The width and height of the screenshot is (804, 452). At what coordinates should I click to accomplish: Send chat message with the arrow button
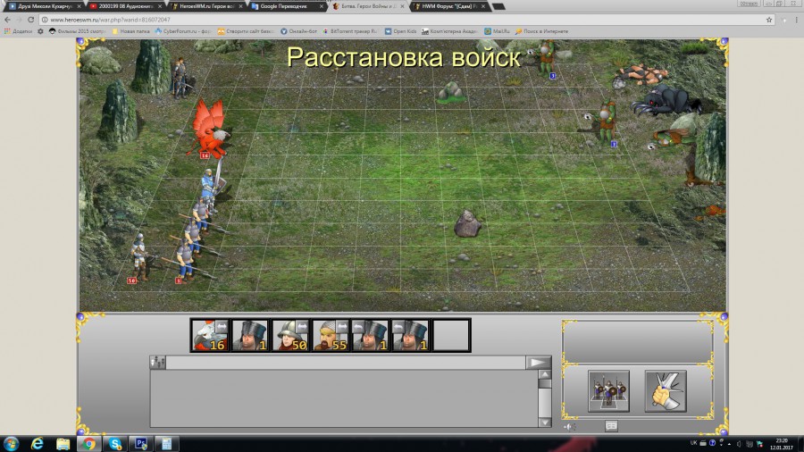(539, 363)
